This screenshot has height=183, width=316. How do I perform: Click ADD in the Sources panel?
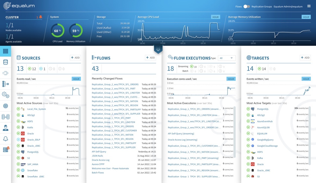point(75,57)
